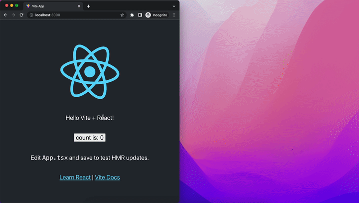
Task: Click the green fullscreen window button
Action: (17, 5)
